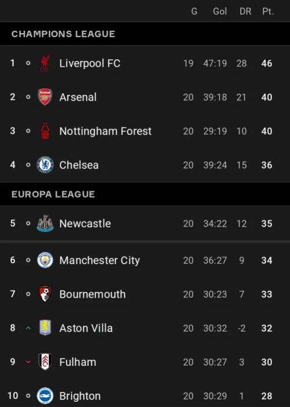Sort by the Gol column header
Image resolution: width=290 pixels, height=407 pixels.
click(x=220, y=11)
